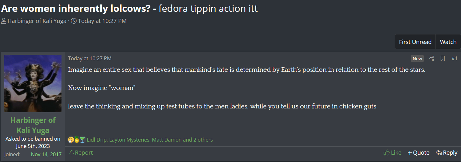Bookmark this post with the bookmark icon

click(443, 58)
